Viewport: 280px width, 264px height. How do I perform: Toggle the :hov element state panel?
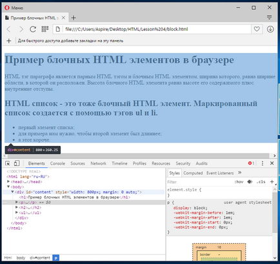239,182
